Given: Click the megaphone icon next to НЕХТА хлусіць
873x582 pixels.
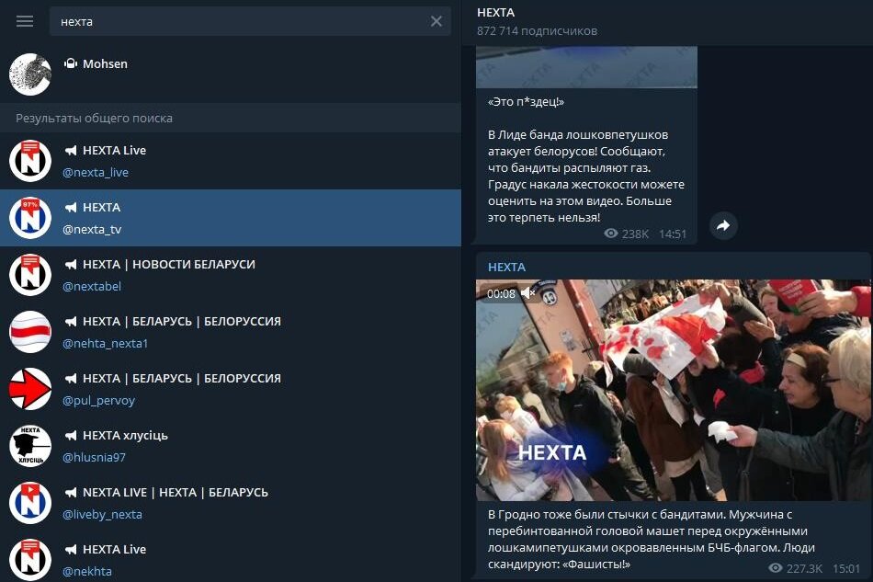Looking at the screenshot, I should click(x=73, y=435).
